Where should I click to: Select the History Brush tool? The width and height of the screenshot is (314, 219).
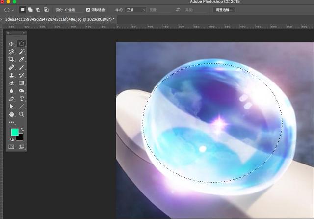click(x=21, y=75)
